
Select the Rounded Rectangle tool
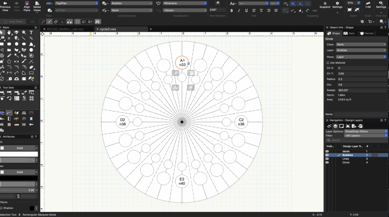click(9, 44)
